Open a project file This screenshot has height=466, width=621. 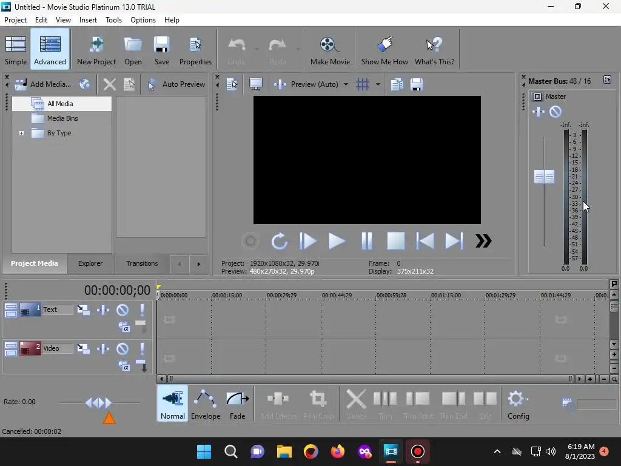click(x=133, y=50)
